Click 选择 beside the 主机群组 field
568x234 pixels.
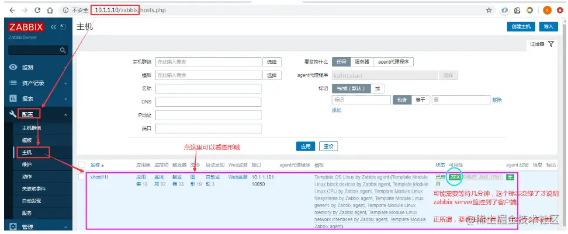272,62
